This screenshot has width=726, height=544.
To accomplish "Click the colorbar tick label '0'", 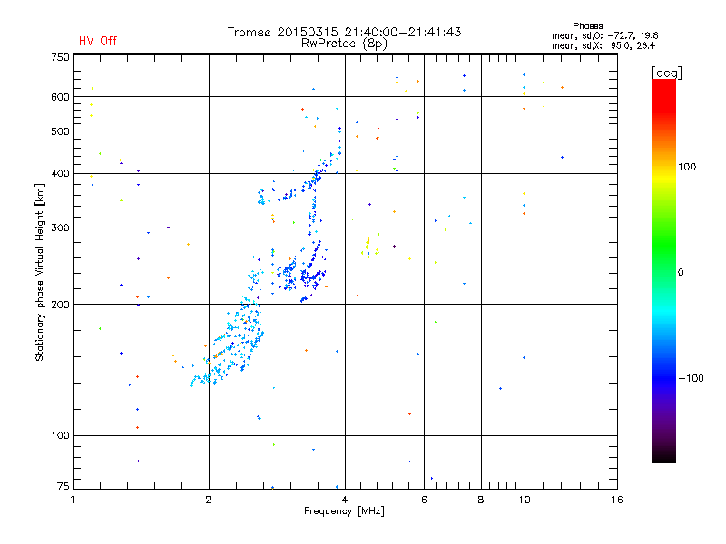I will tap(681, 273).
